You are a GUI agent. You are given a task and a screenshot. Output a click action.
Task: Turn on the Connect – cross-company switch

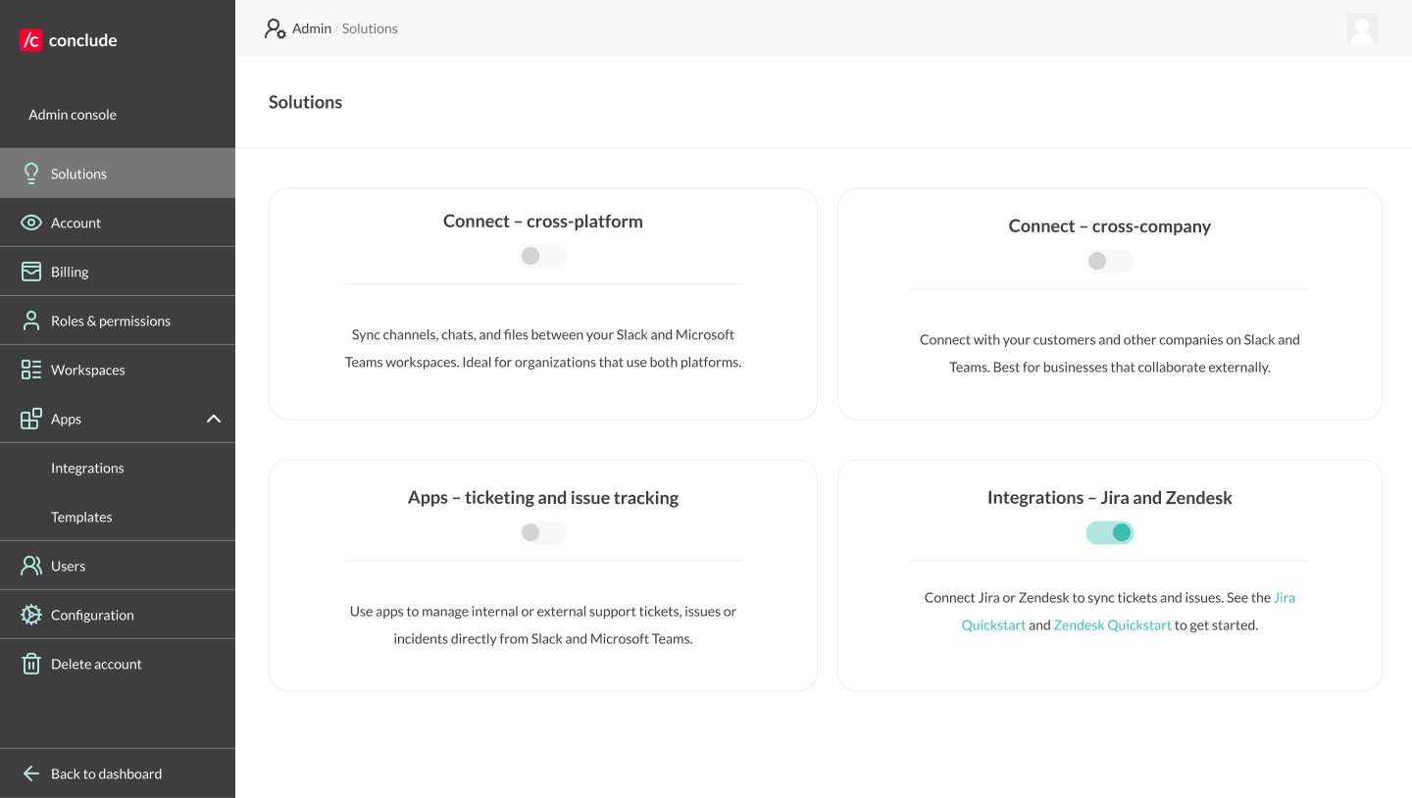tap(1110, 261)
